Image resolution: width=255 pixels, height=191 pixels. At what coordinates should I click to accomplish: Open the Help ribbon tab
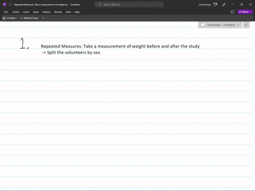77,12
